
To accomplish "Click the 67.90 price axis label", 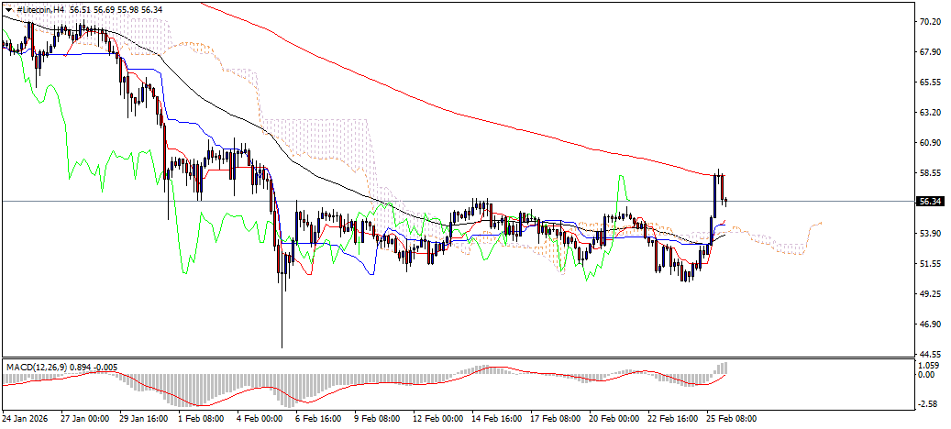I will (930, 52).
